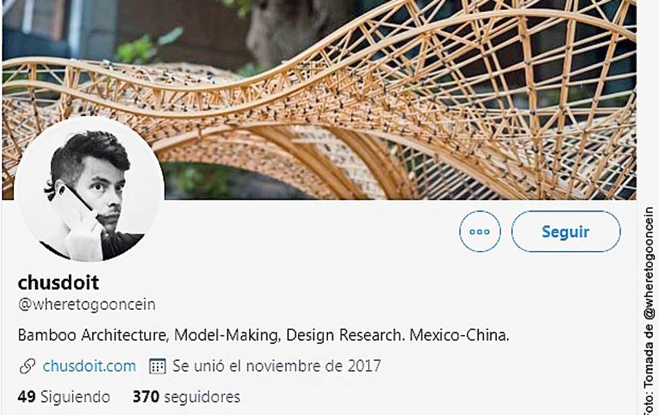Click 'Model-Making' in the bio text
Screen dimensions: 659x415
(x=227, y=335)
